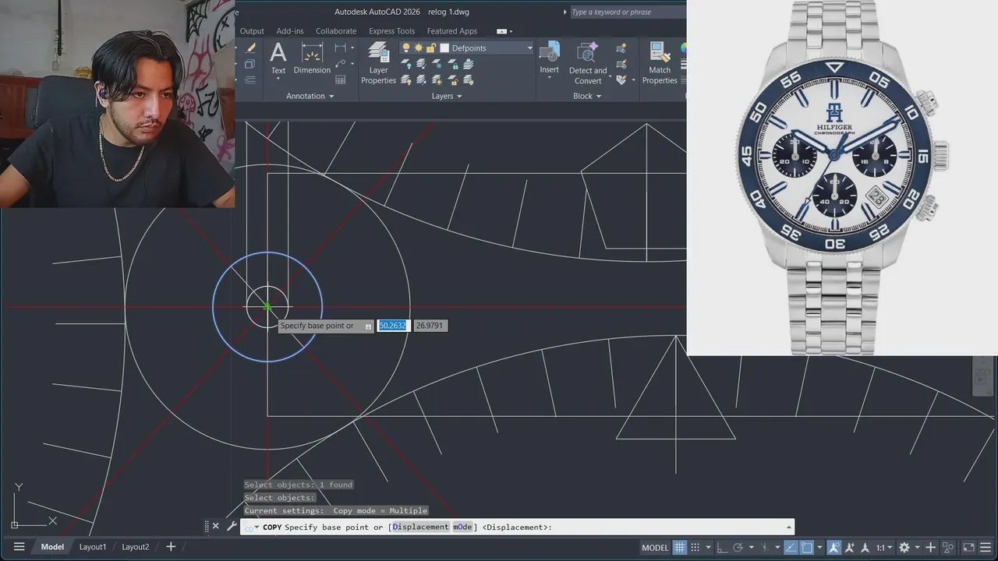Click Isolate Objects status bar icon

pyautogui.click(x=947, y=547)
